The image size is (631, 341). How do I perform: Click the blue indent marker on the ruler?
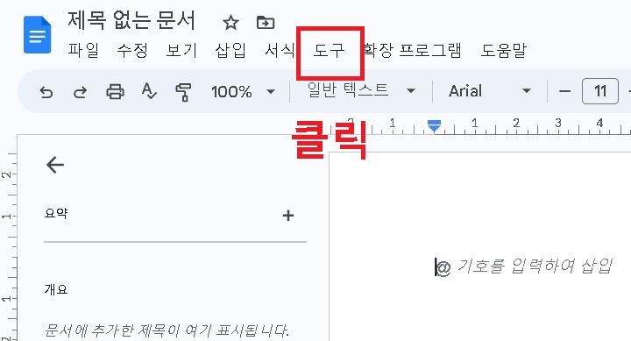coord(434,126)
